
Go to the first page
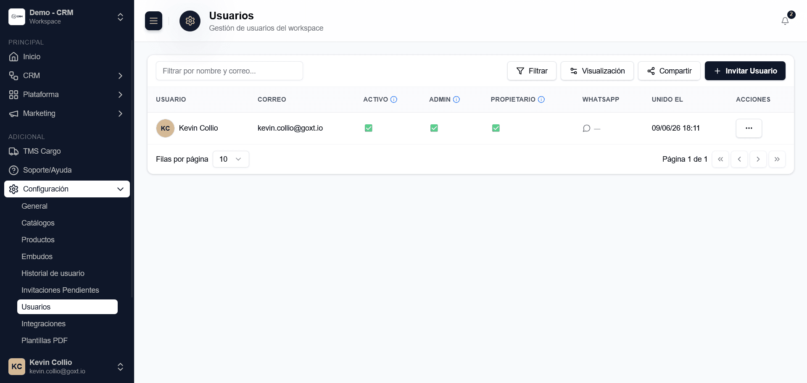[x=720, y=159]
